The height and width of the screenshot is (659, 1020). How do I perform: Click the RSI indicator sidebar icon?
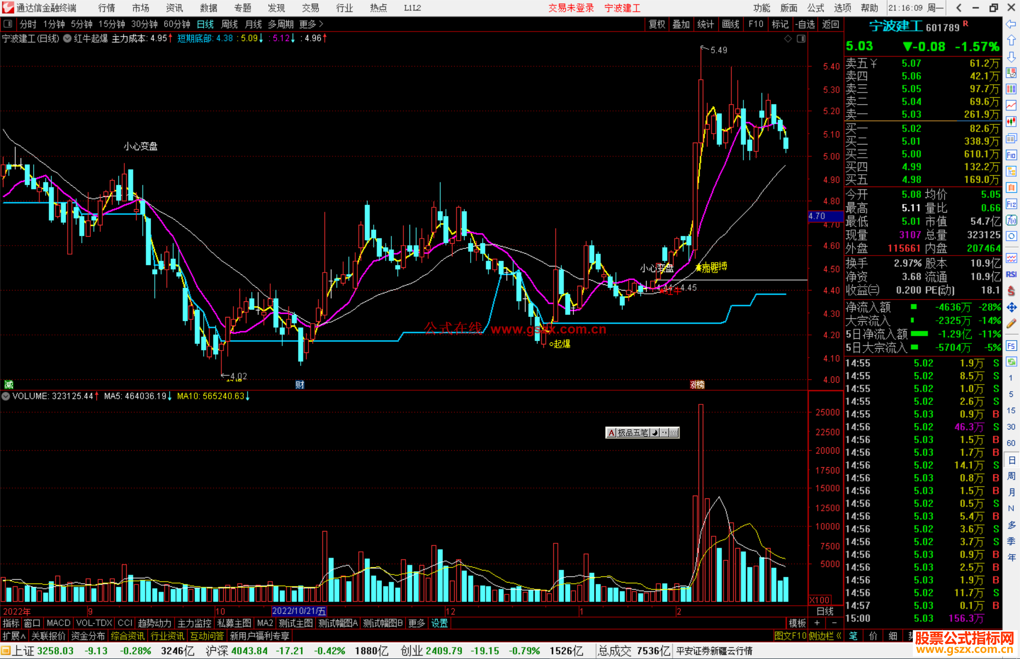point(1011,274)
